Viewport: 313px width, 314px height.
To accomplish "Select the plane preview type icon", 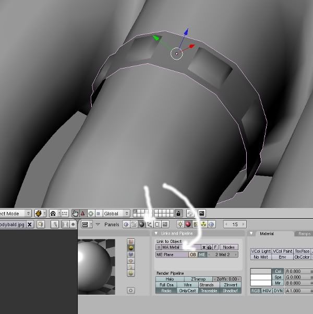I will click(131, 242).
